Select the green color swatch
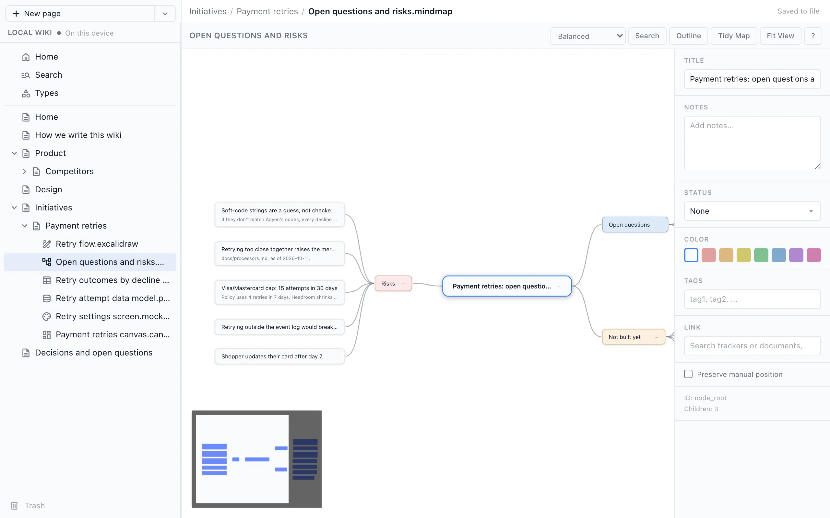The width and height of the screenshot is (830, 518). [761, 255]
